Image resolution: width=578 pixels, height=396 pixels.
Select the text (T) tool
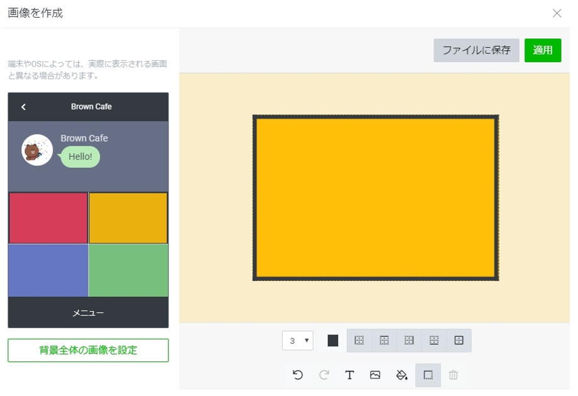click(x=349, y=375)
